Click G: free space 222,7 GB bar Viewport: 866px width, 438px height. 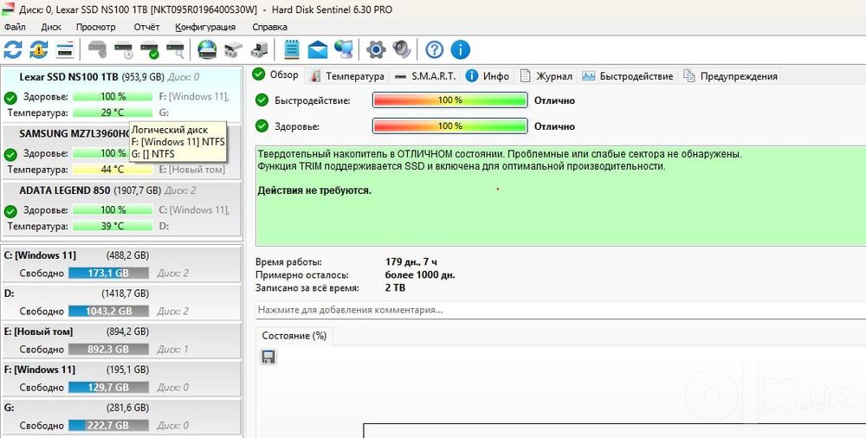click(x=108, y=425)
